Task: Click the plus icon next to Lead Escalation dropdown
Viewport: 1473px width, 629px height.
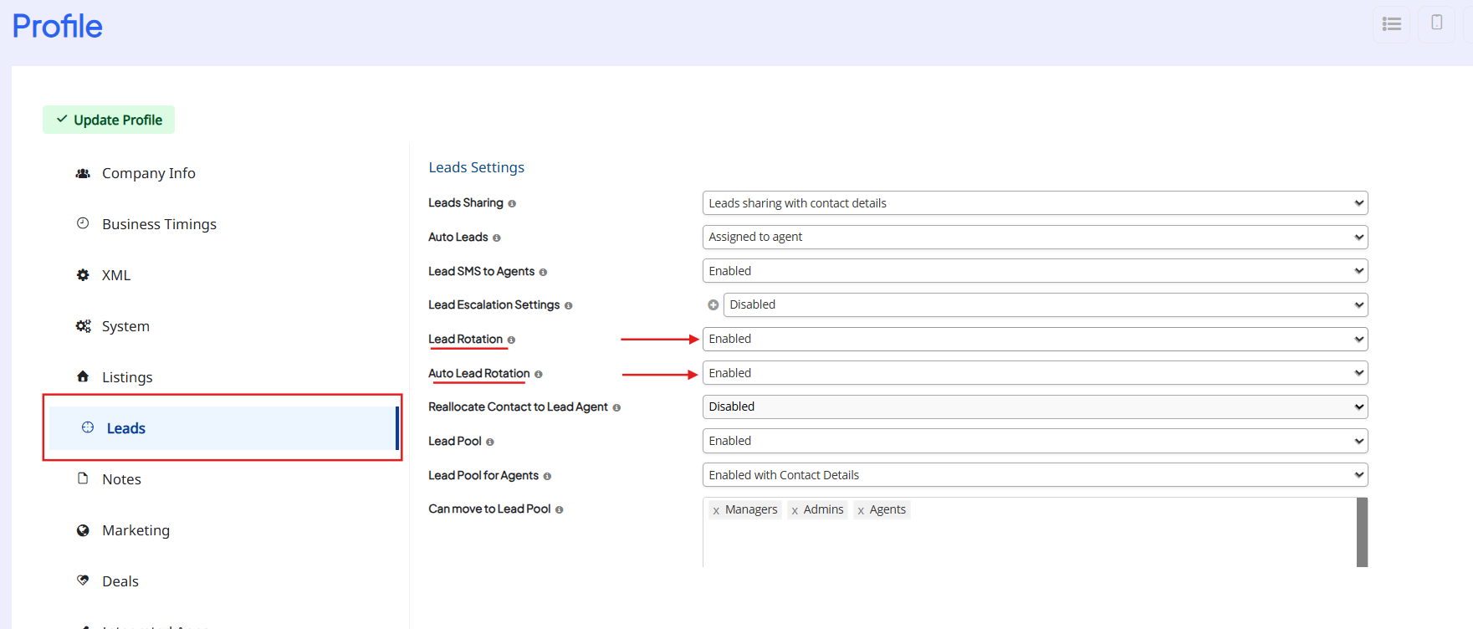Action: coord(713,305)
